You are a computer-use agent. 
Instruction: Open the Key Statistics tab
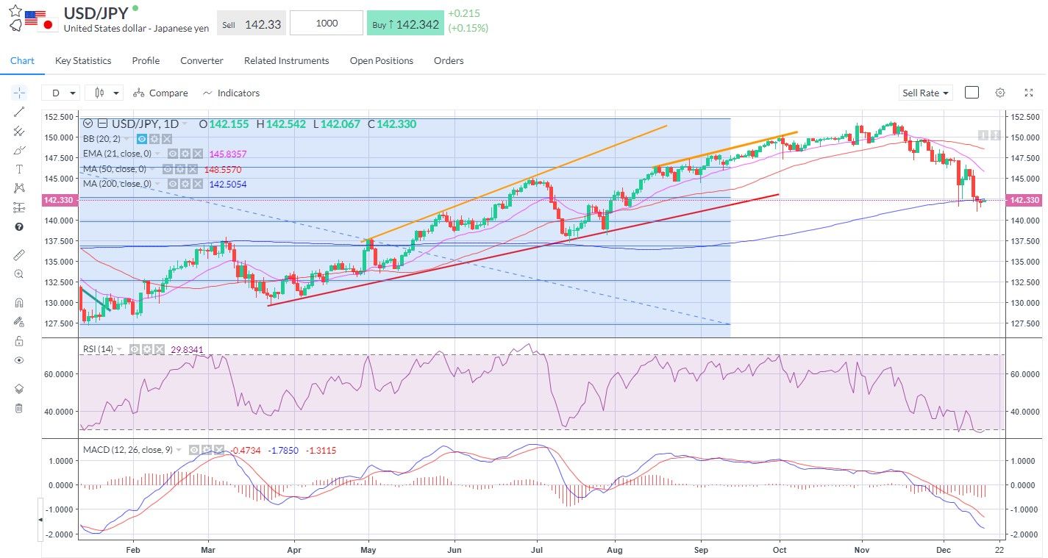[x=83, y=60]
